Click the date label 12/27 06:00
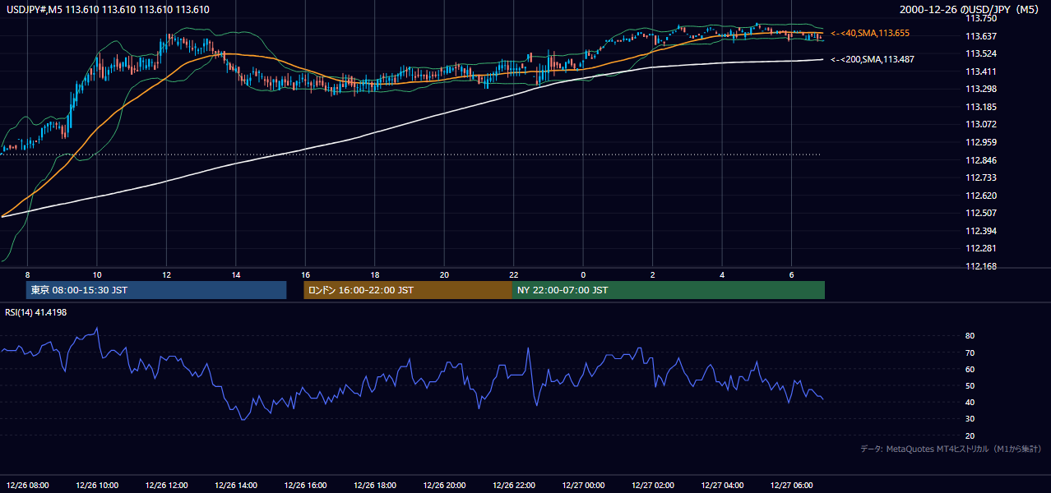The height and width of the screenshot is (493, 1051). pyautogui.click(x=792, y=485)
